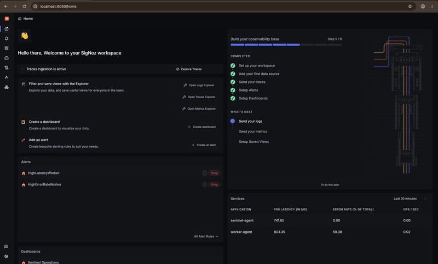The width and height of the screenshot is (438, 264).
Task: Click the 741.65 latency value
Action: [279, 220]
